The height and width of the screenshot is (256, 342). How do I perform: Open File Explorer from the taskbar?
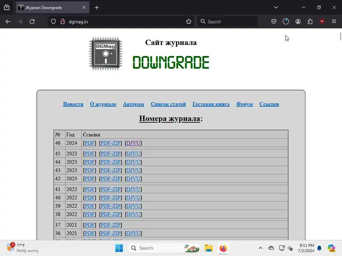tap(208, 248)
